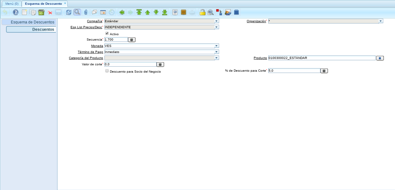This screenshot has width=395, height=190.
Task: Click the yellow padlock Lock icon
Action: coord(202,12)
